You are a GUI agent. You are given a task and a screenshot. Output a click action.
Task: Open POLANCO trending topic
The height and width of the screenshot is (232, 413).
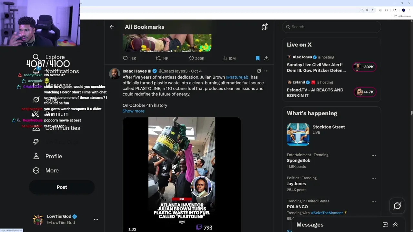pyautogui.click(x=297, y=207)
